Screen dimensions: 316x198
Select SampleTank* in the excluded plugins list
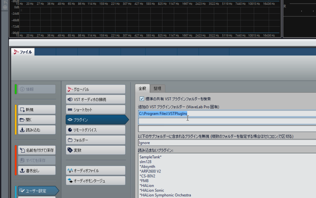coord(150,157)
